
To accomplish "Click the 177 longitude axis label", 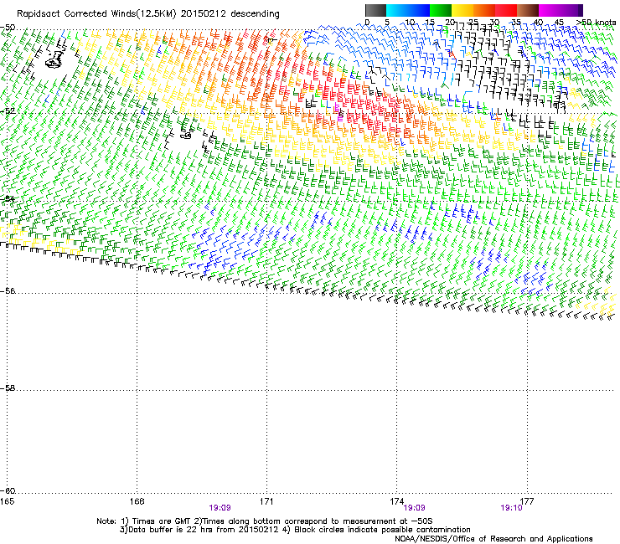I will pos(527,501).
